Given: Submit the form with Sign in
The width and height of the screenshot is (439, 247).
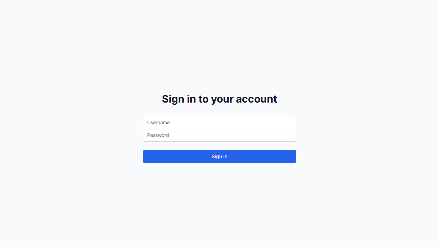Looking at the screenshot, I should coord(219,156).
